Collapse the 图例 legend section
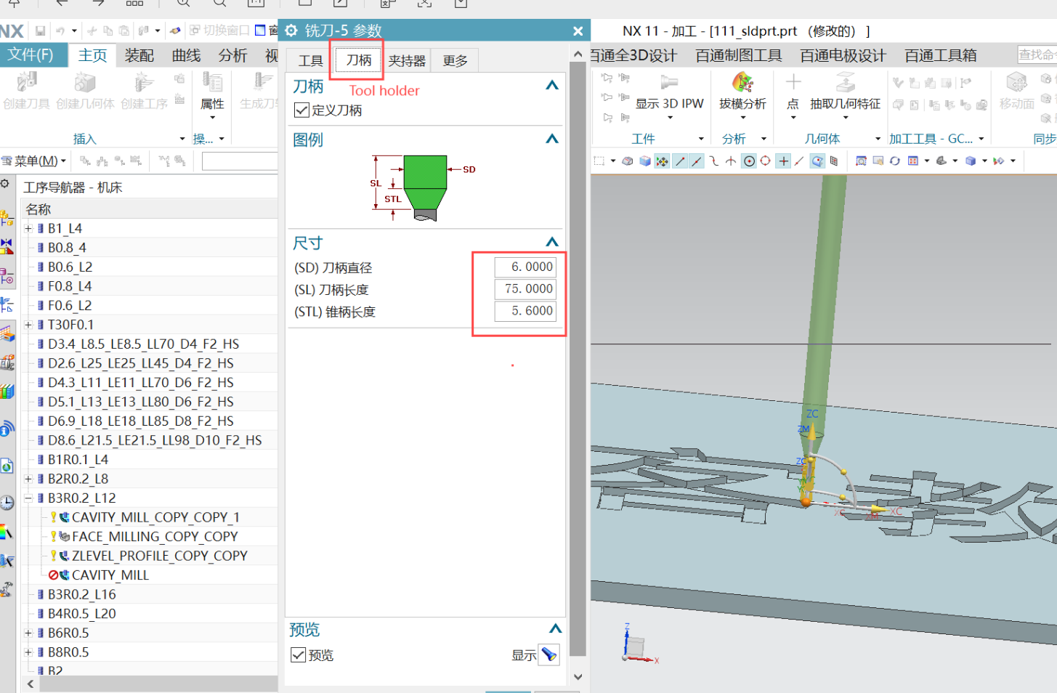1057x693 pixels. [552, 139]
